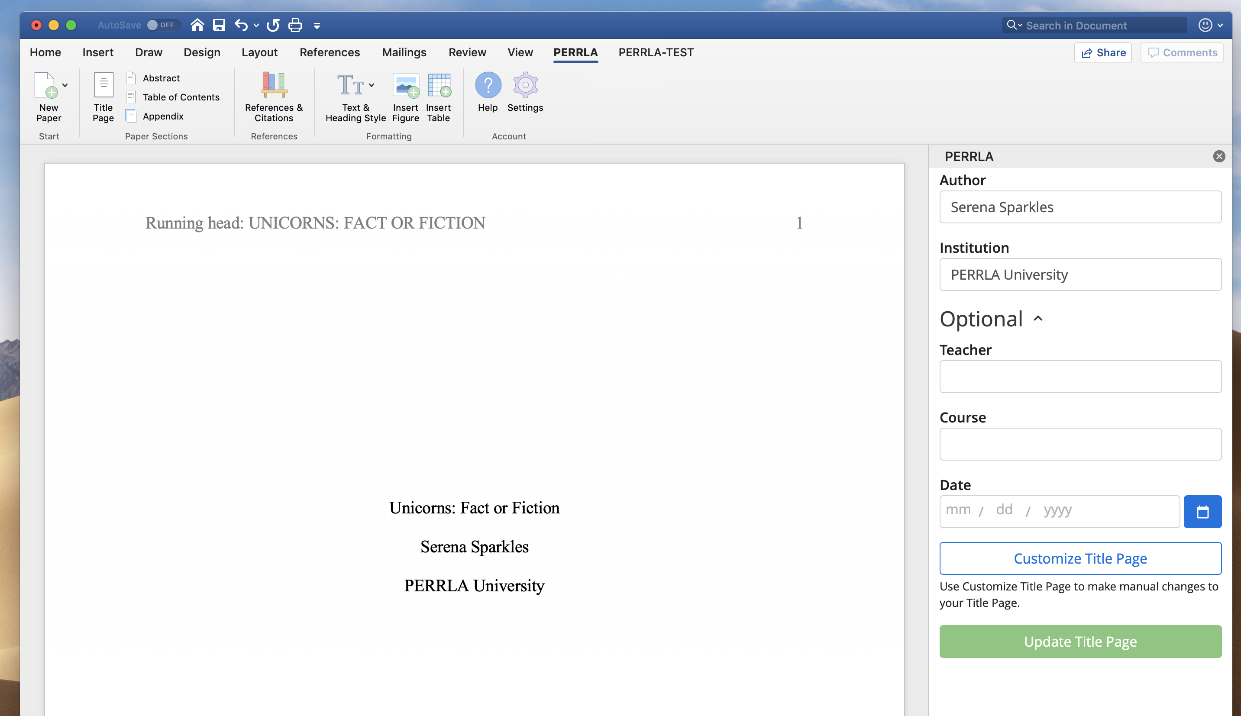This screenshot has height=716, width=1241.
Task: Open the PERRLA-TEST tab
Action: coord(656,52)
